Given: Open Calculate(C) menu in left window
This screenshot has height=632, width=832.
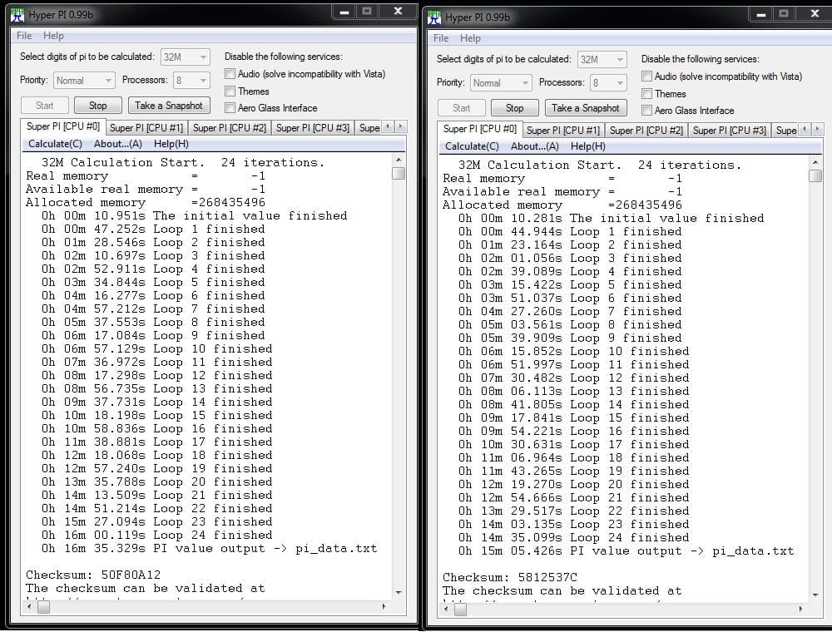Looking at the screenshot, I should (55, 144).
